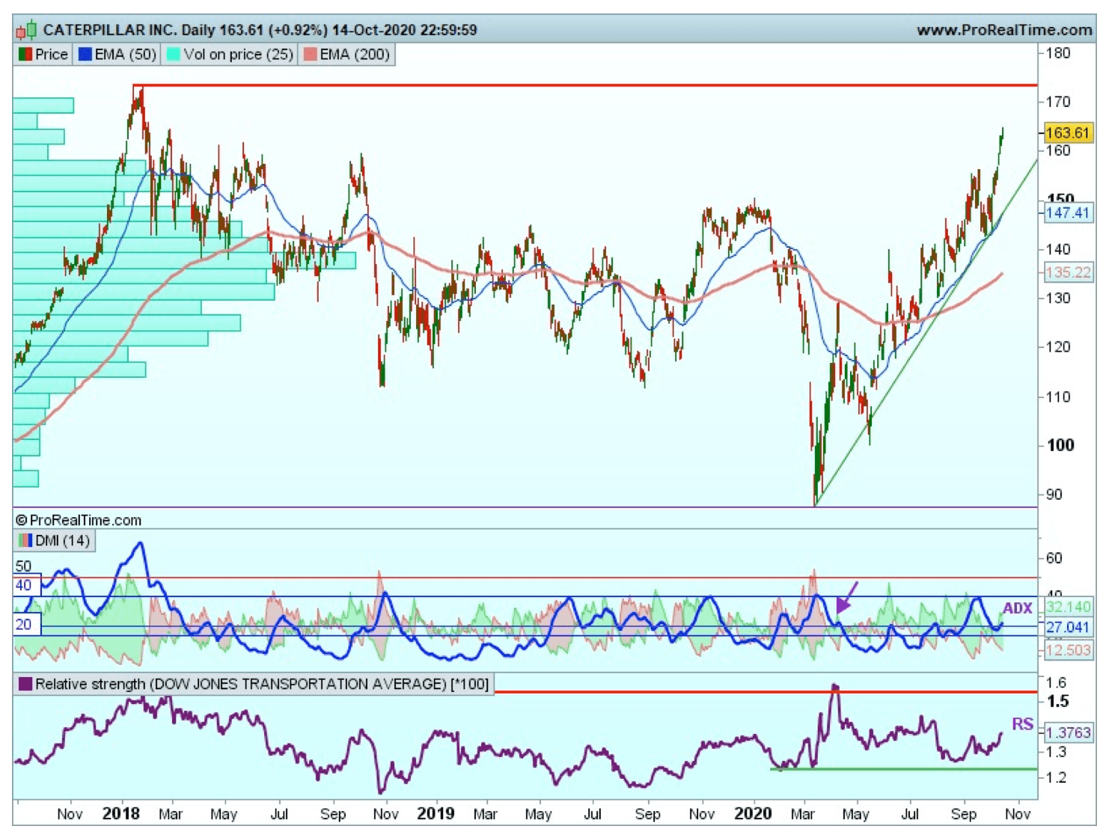Click the 2019 label on time axis
The image size is (1106, 838).
(436, 813)
